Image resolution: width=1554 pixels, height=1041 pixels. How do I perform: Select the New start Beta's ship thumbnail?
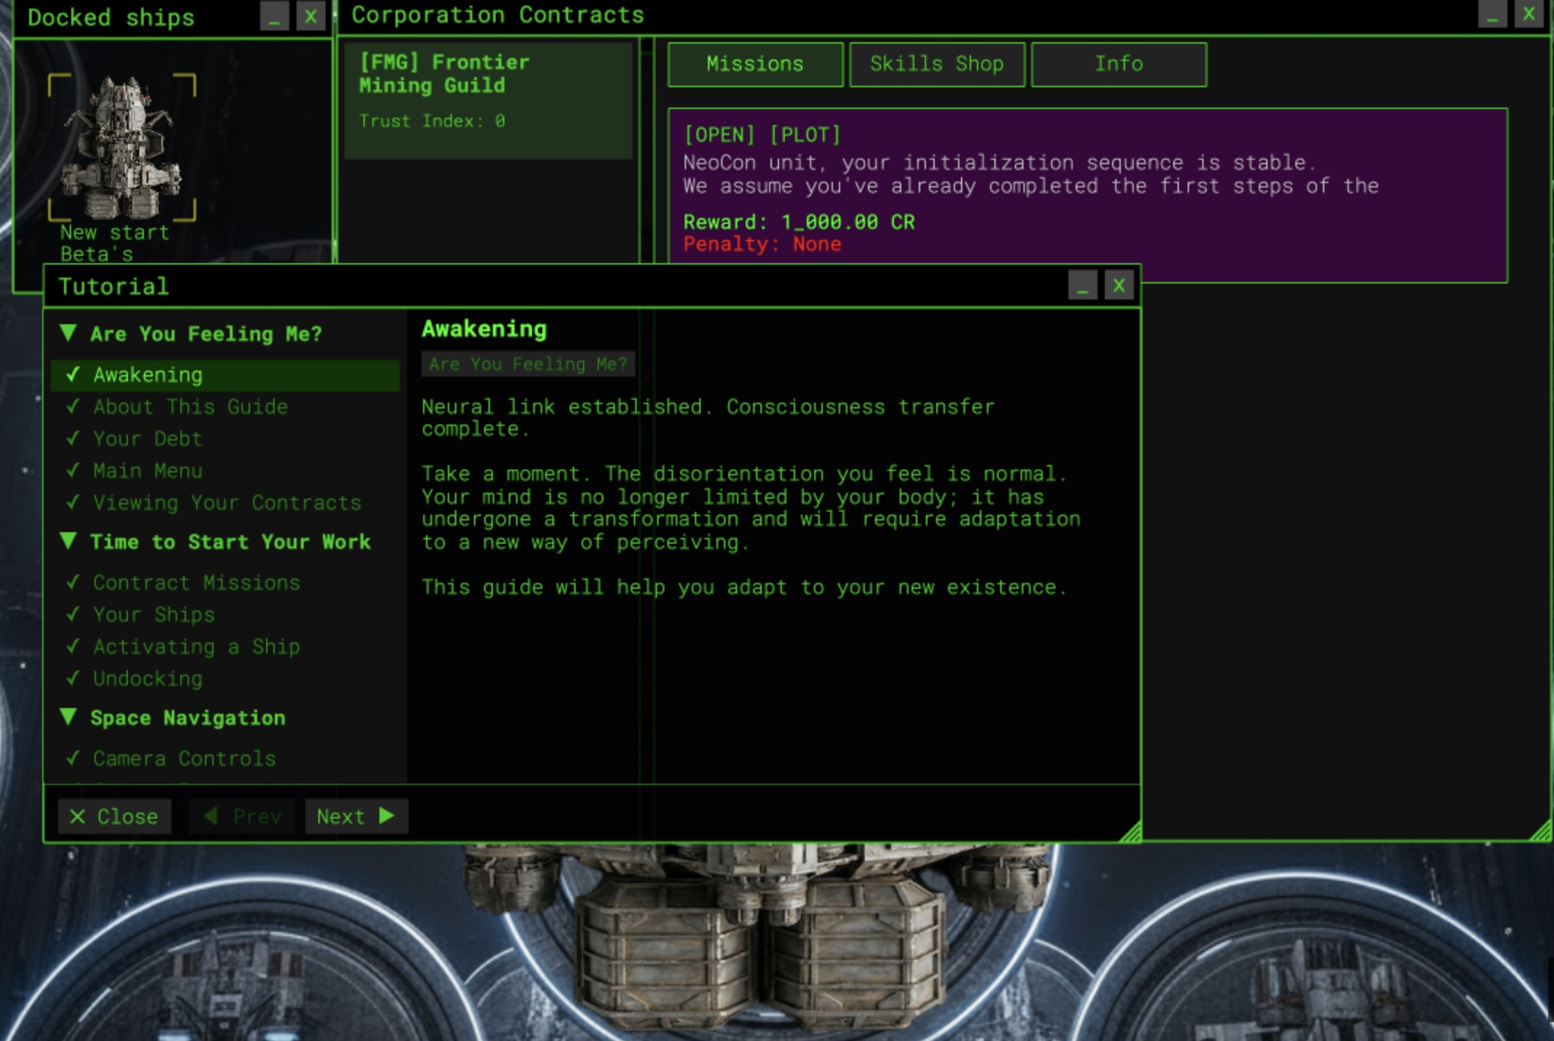(x=121, y=148)
